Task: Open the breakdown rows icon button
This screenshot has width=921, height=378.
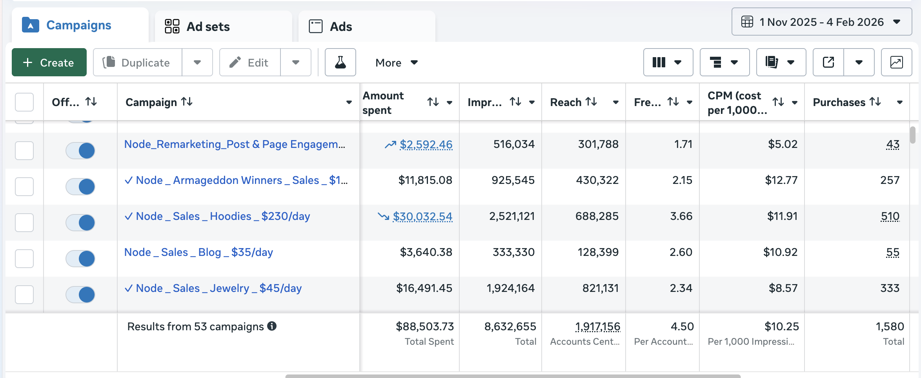Action: click(724, 62)
